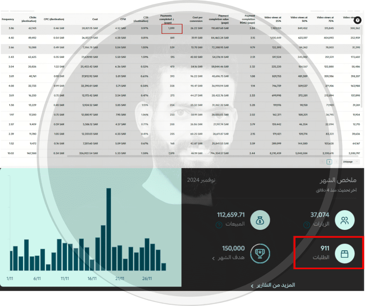Expand هدف الشهر monthly goal chevron
This screenshot has width=365, height=306.
tap(213, 258)
